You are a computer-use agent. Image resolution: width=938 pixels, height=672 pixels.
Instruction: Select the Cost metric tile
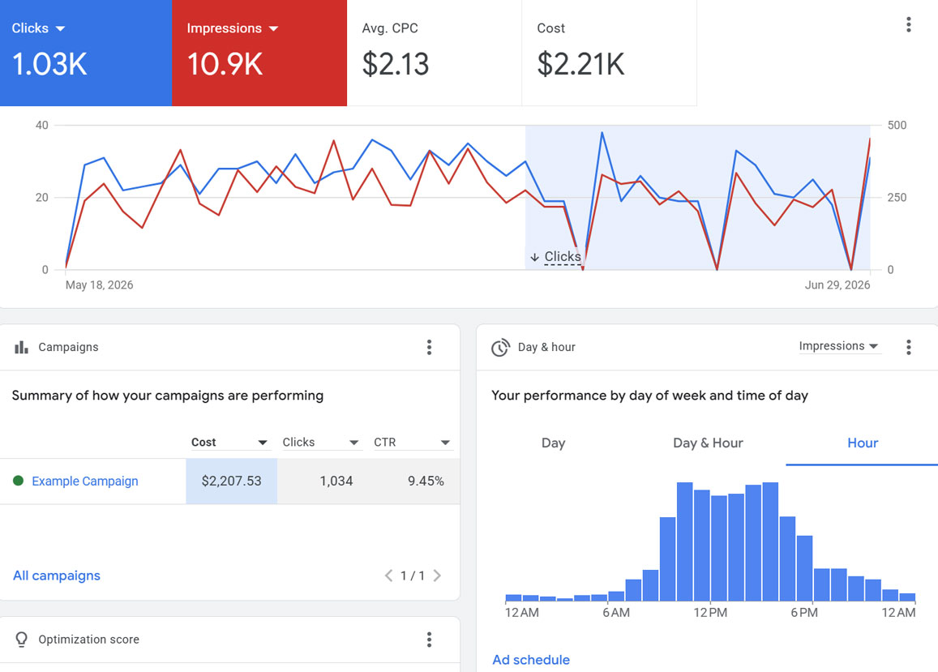pyautogui.click(x=609, y=53)
